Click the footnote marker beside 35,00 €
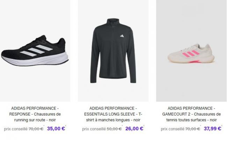The height and width of the screenshot is (148, 227). tap(66, 126)
